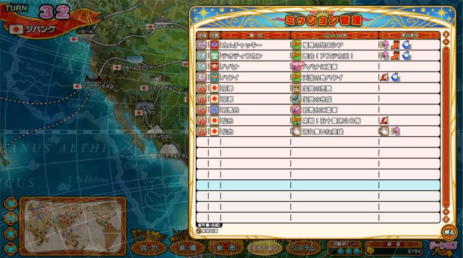463x258 pixels.
Task: Jump to top with the uppermost scroll button
Action: pyautogui.click(x=446, y=35)
